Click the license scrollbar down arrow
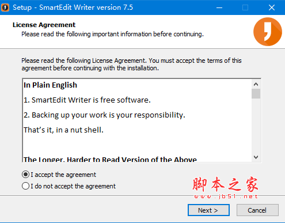 pyautogui.click(x=256, y=157)
